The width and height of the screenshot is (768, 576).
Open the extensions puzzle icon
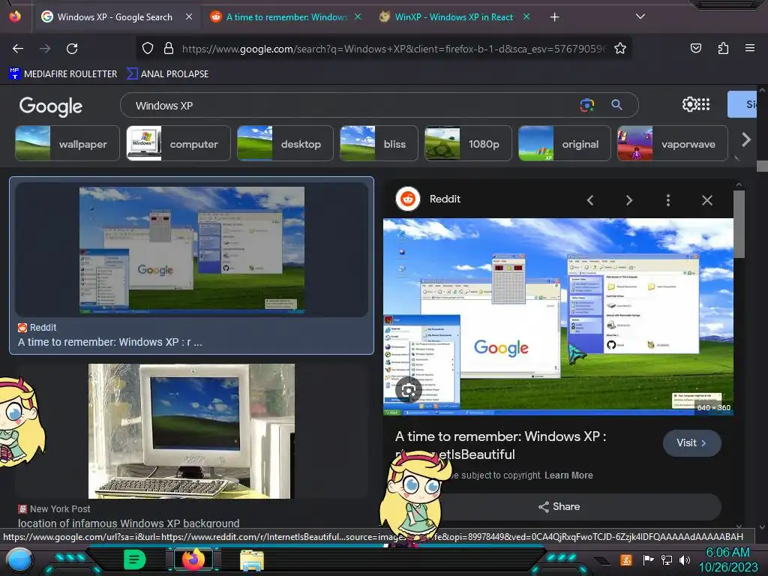tap(723, 48)
